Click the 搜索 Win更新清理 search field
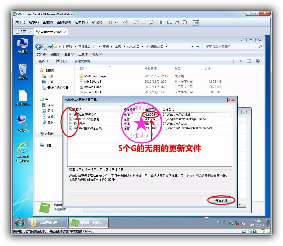The height and width of the screenshot is (246, 283). [231, 47]
